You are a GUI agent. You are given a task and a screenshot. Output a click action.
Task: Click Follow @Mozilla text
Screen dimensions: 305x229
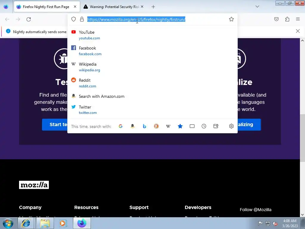pos(255,210)
